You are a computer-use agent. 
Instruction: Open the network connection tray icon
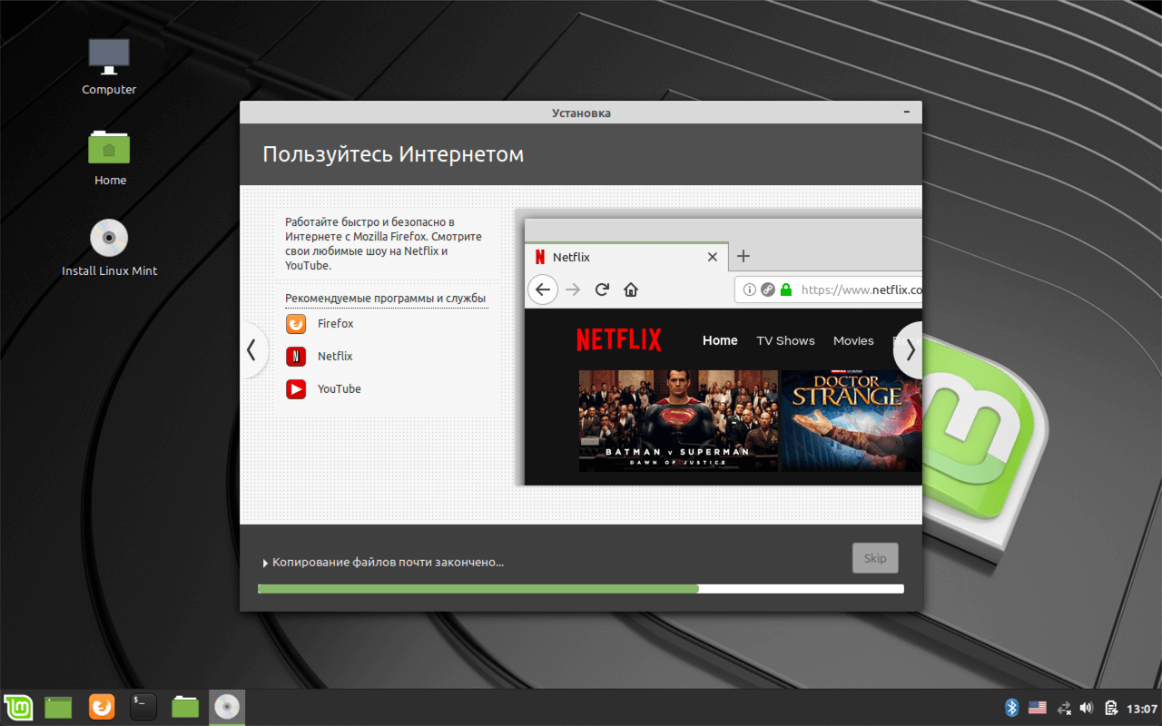point(1064,708)
